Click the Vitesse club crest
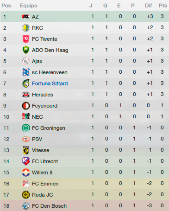The image size is (169, 211). tap(26, 150)
